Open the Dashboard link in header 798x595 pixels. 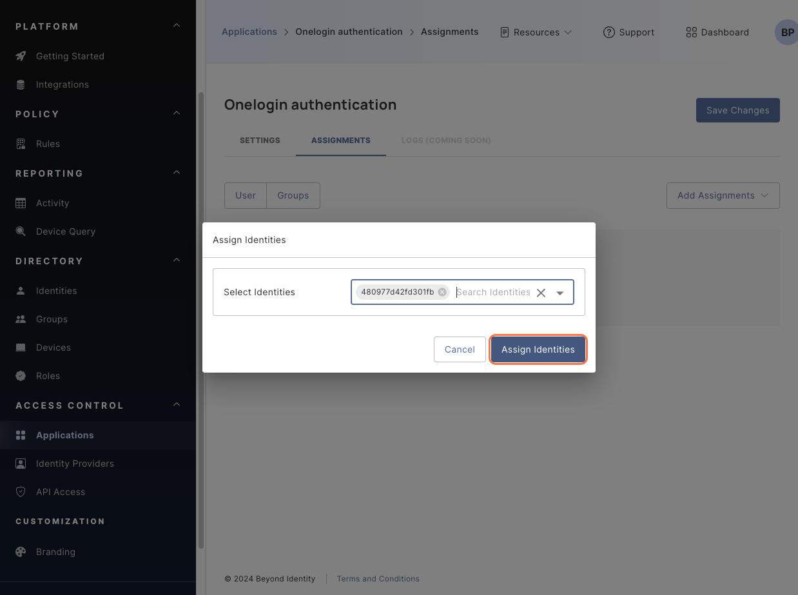[717, 32]
